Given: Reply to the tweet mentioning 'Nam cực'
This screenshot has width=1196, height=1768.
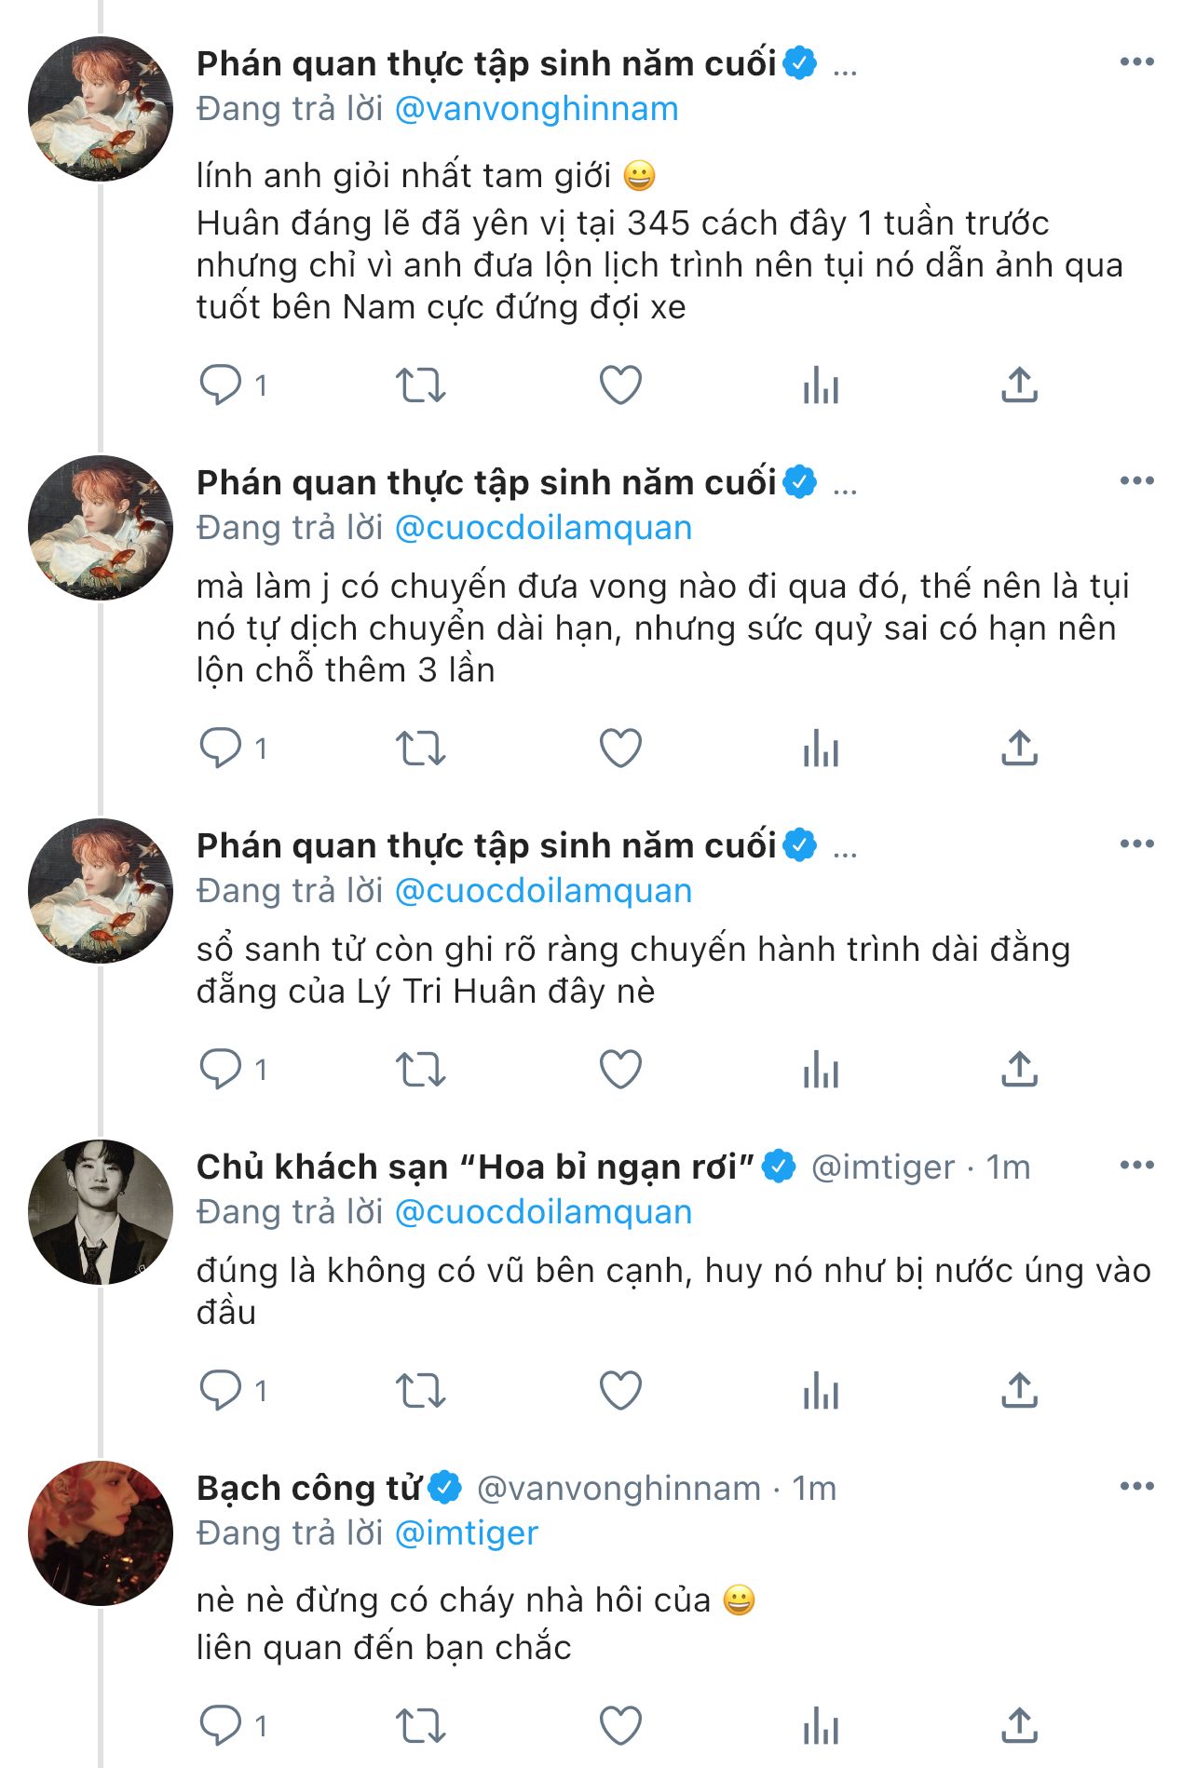Looking at the screenshot, I should (221, 385).
